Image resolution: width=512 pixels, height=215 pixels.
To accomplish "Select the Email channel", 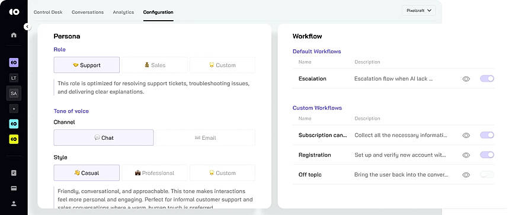I will point(206,137).
